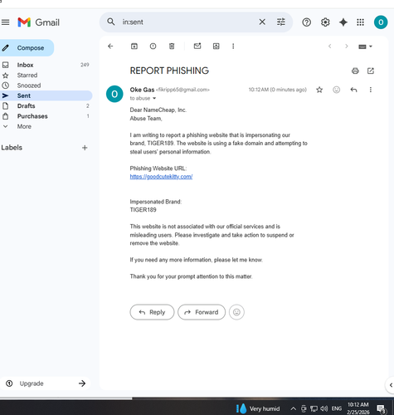Click the sender's O avatar
The image size is (394, 415).
point(114,94)
